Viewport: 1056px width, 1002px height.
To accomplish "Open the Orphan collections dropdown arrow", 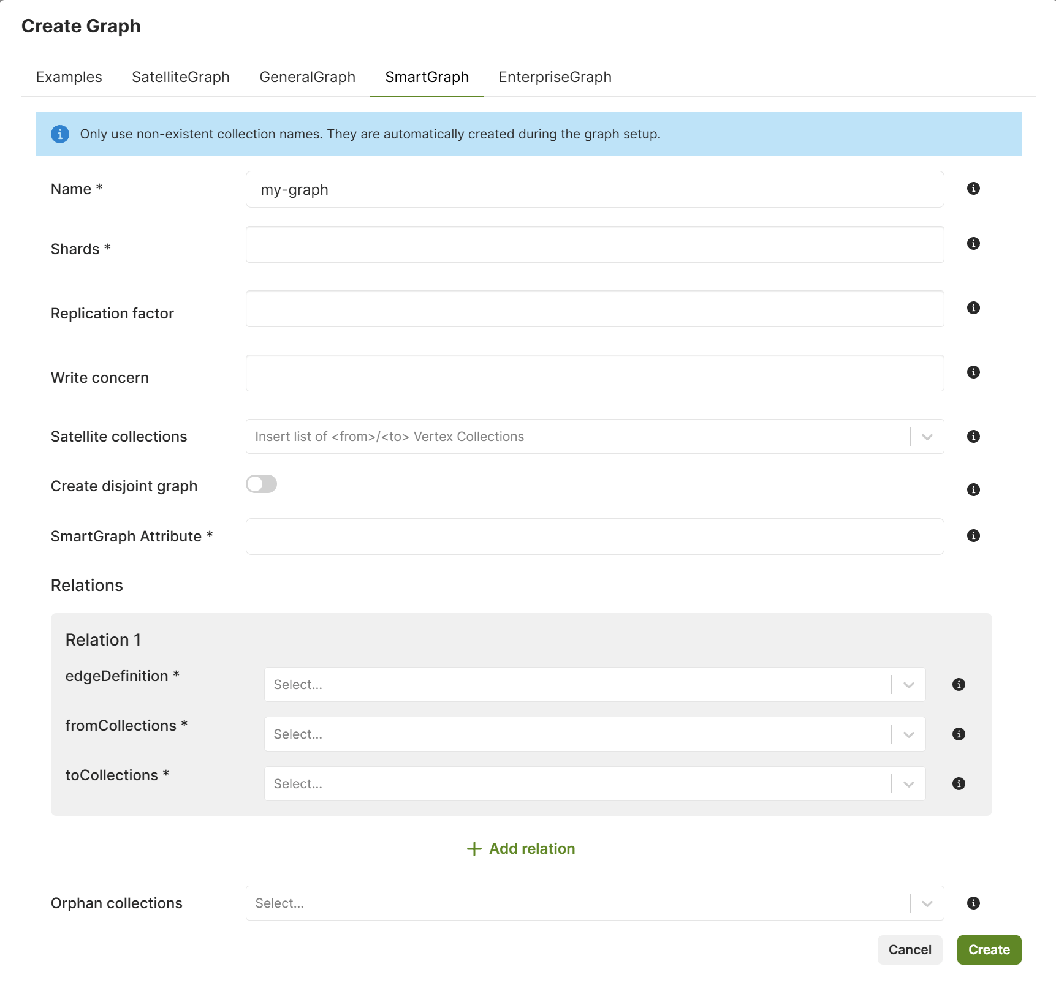I will coord(927,903).
